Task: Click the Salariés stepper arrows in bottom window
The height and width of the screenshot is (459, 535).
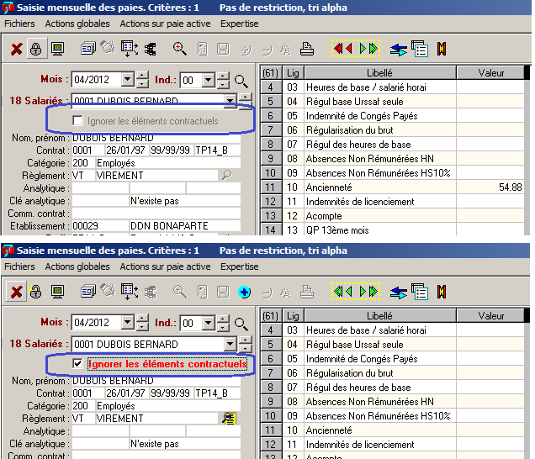Action: click(x=246, y=344)
